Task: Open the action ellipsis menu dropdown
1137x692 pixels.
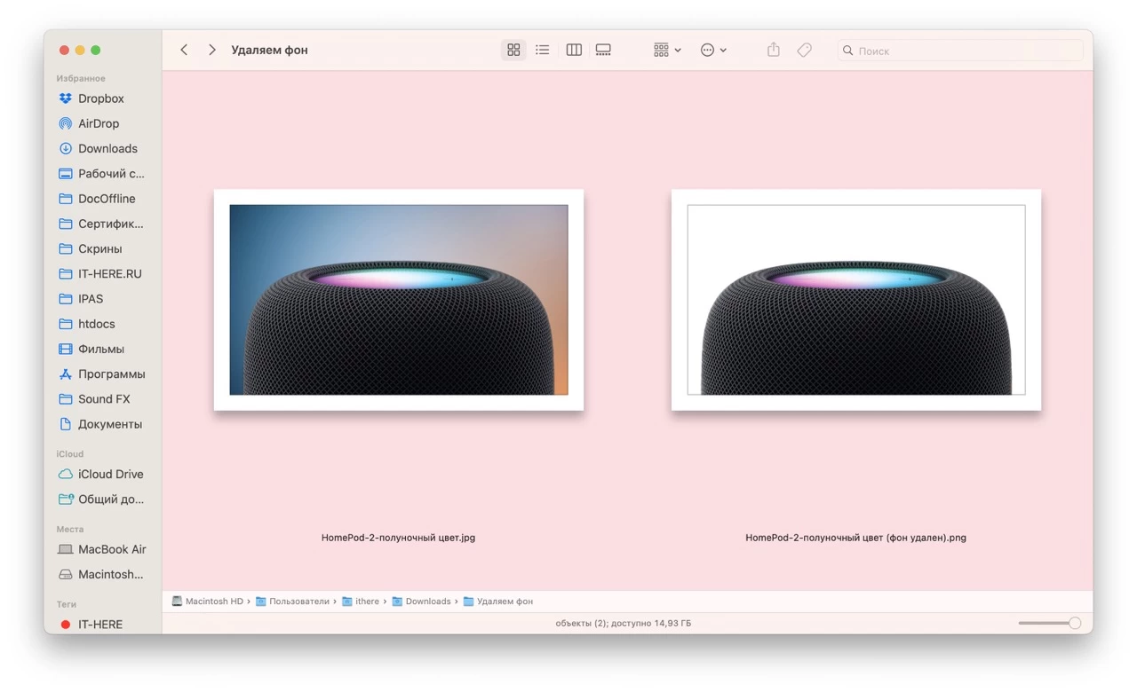Action: click(x=713, y=51)
